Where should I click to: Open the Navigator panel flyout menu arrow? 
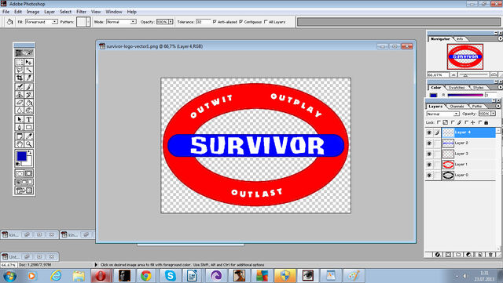[500, 38]
